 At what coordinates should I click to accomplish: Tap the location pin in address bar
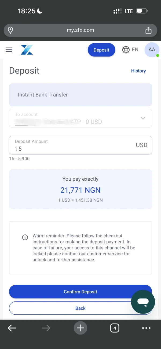[x=10, y=30]
